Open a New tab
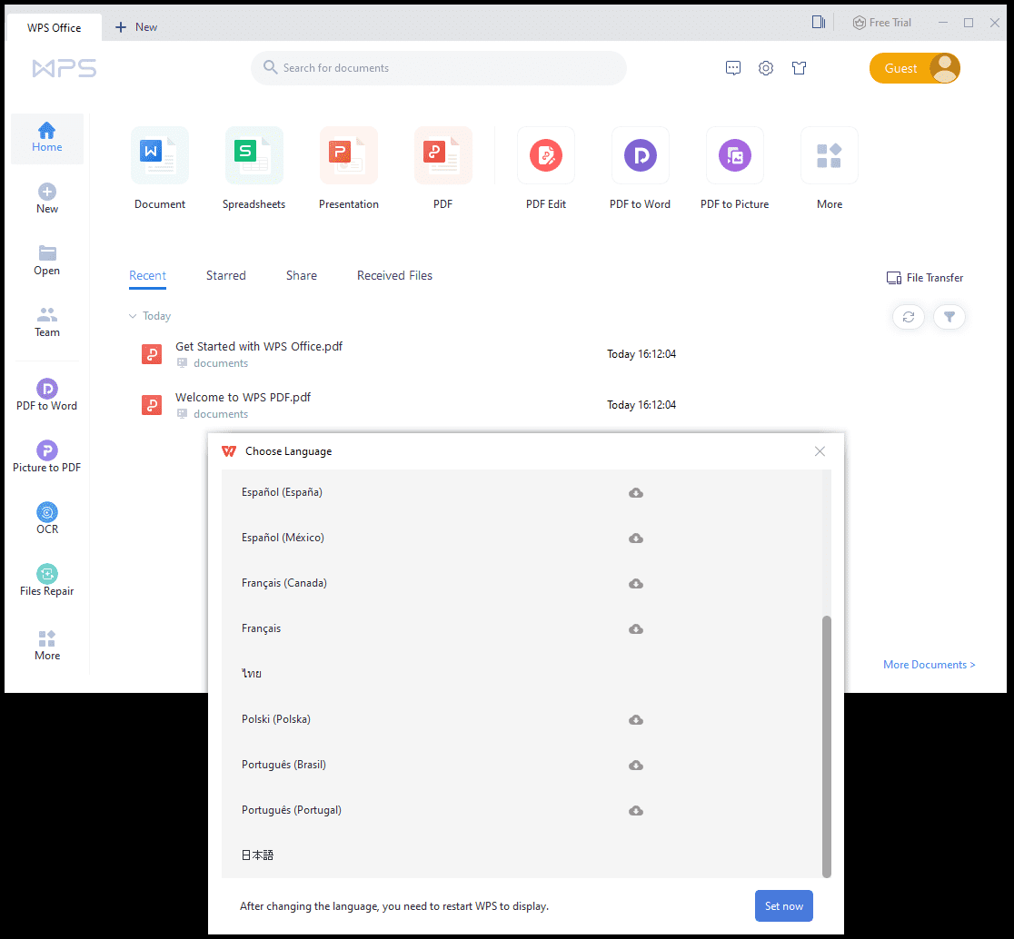The width and height of the screenshot is (1014, 939). [x=136, y=27]
